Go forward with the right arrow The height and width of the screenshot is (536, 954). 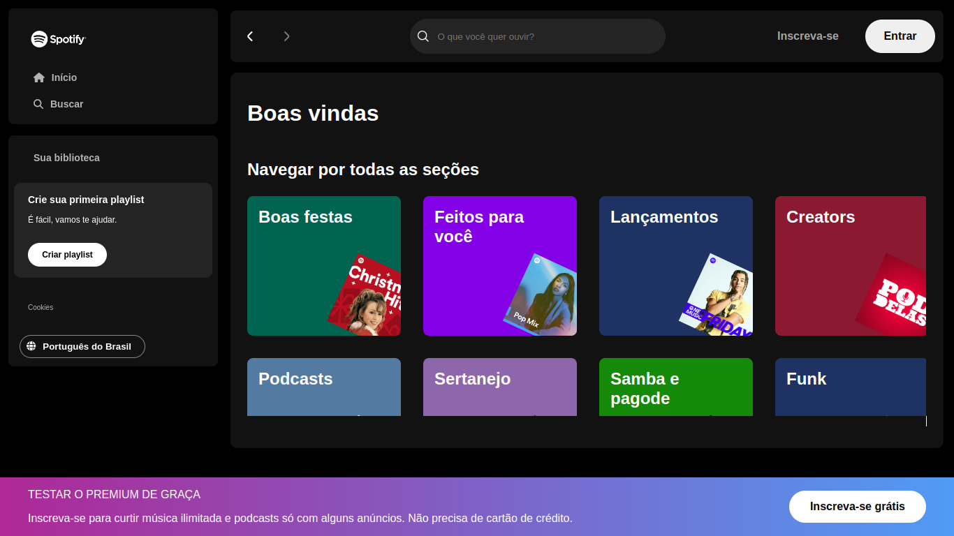pos(286,36)
